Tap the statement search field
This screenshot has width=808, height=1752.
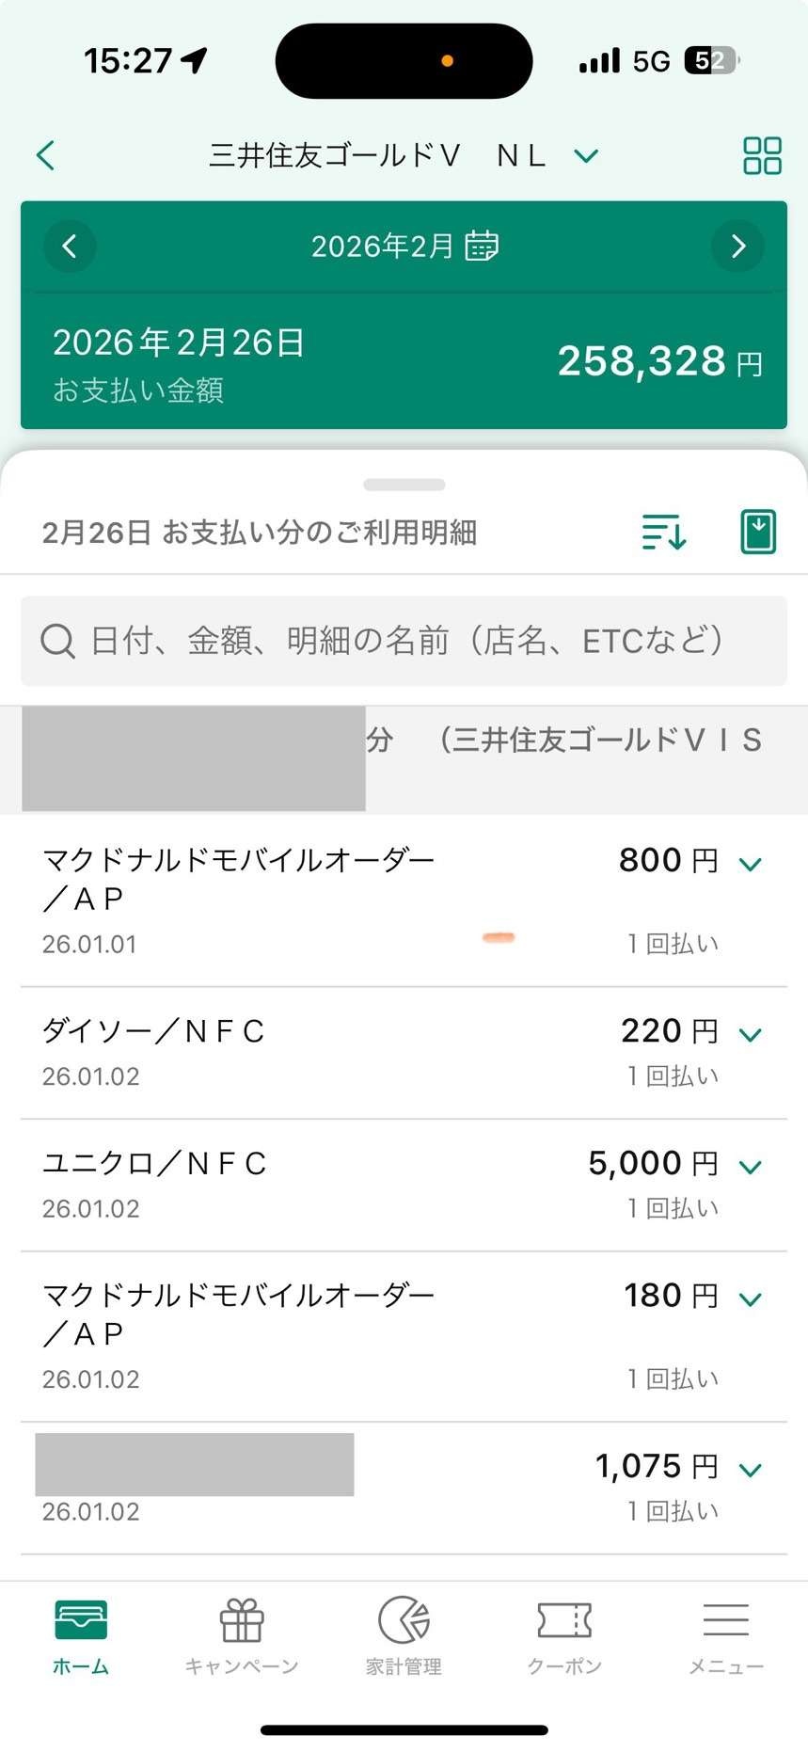[x=404, y=641]
